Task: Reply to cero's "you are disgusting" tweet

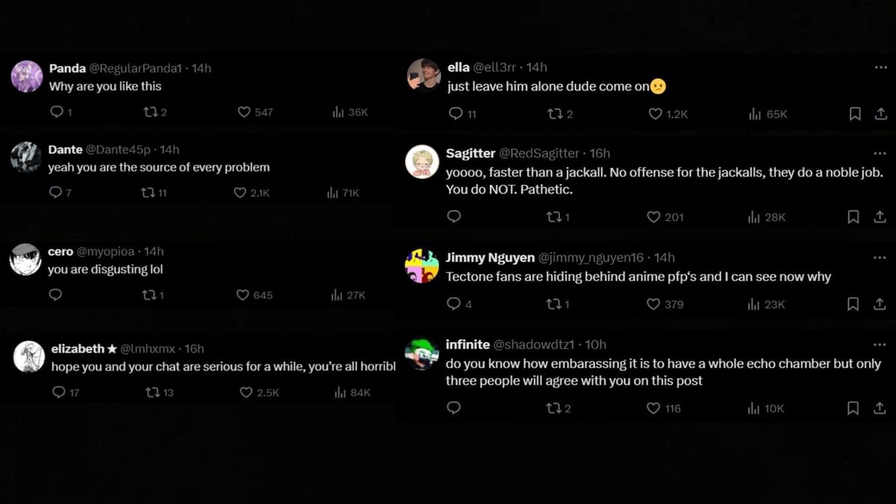Action: pyautogui.click(x=55, y=295)
